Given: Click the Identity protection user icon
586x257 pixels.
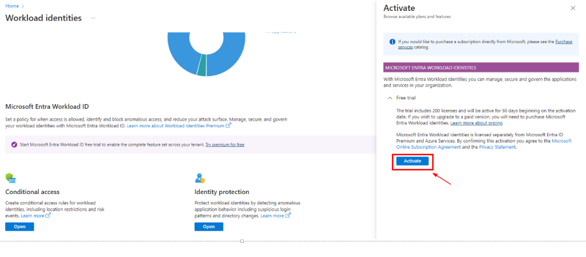Looking at the screenshot, I should point(200,178).
